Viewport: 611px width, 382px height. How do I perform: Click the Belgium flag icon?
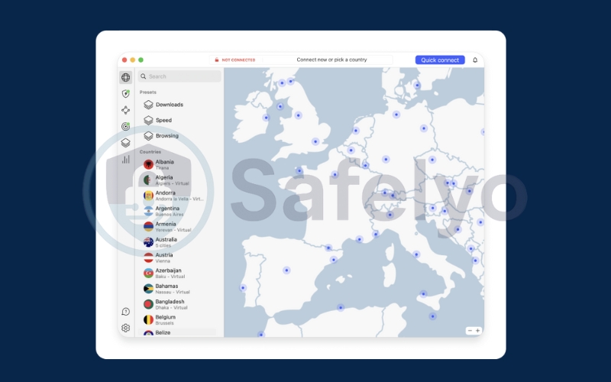pos(148,320)
